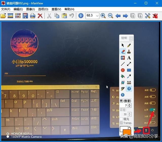Click the 回车 key on photographed keyboard

[58, 112]
